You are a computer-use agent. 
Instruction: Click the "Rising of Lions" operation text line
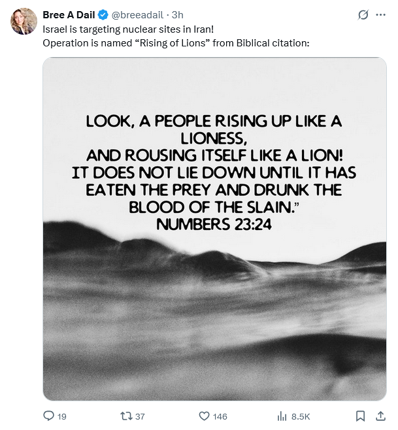click(x=176, y=43)
